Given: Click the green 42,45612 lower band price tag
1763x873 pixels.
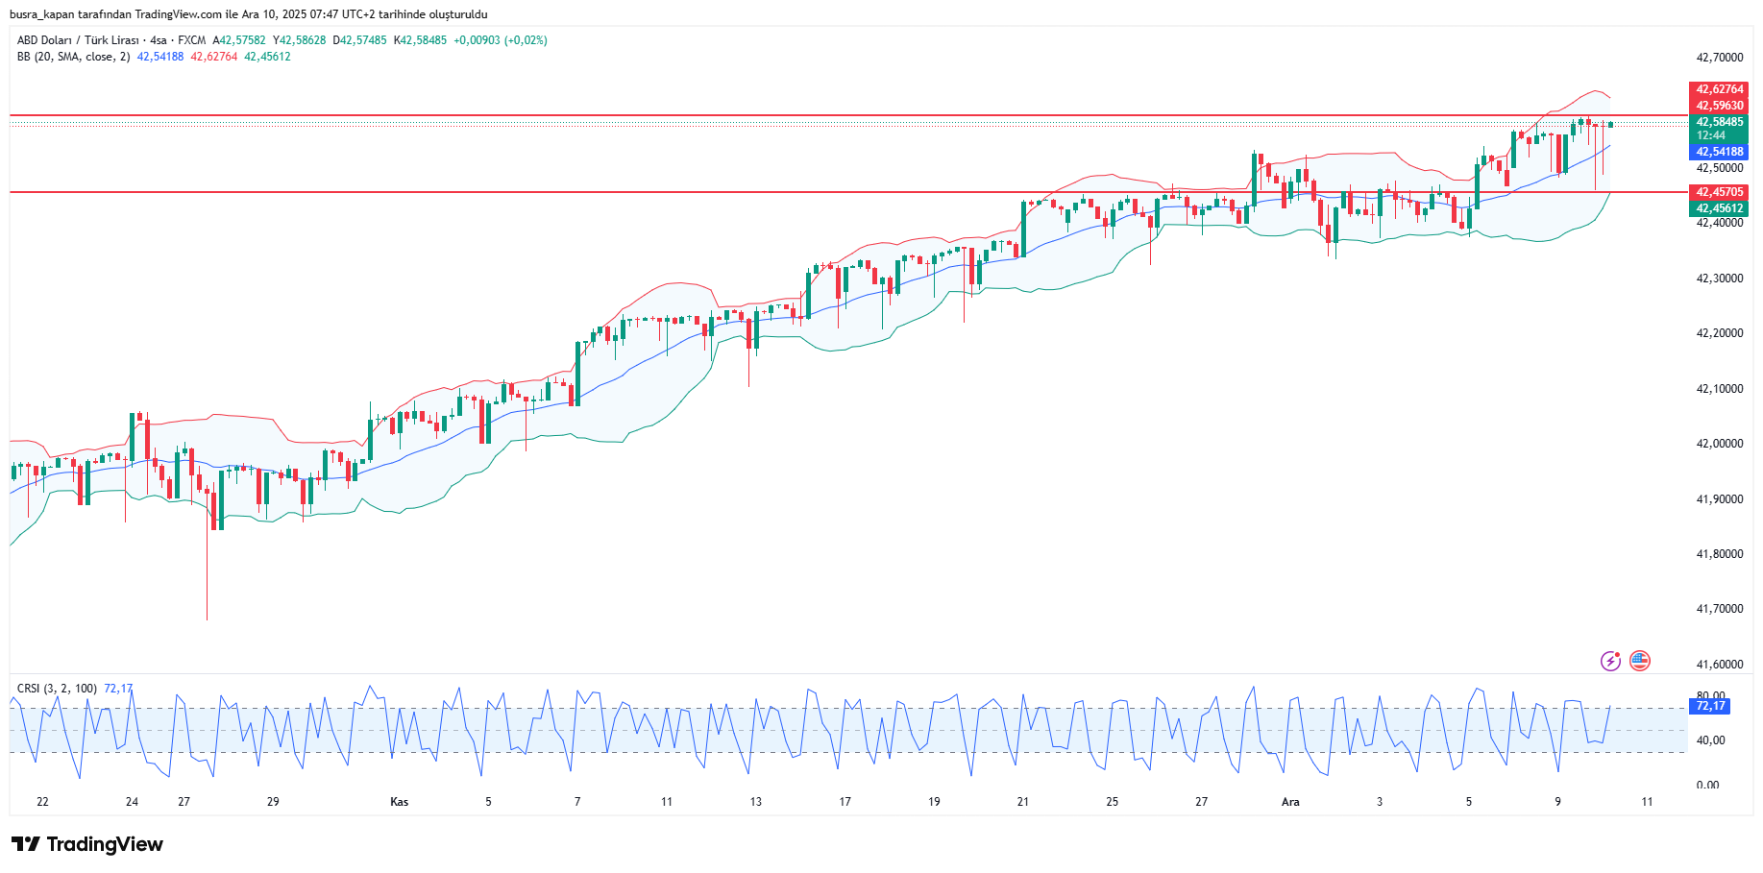Looking at the screenshot, I should (x=1718, y=208).
